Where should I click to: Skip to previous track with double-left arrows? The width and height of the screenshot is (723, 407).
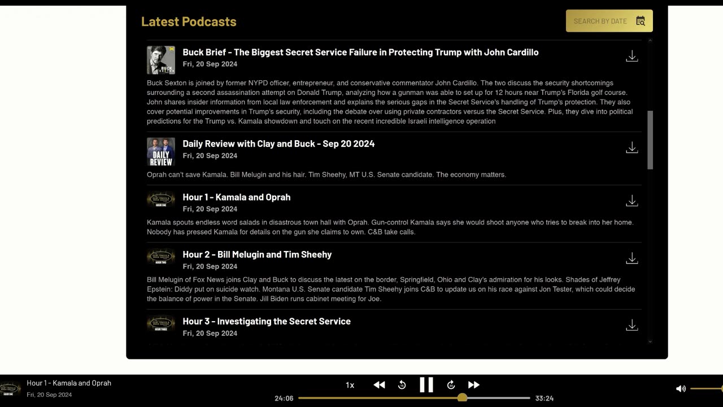point(379,385)
